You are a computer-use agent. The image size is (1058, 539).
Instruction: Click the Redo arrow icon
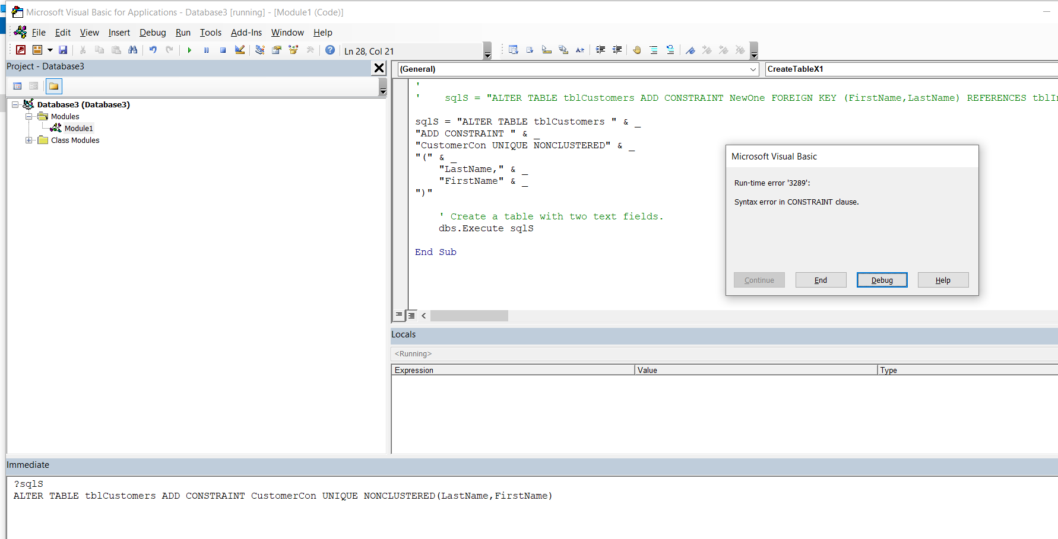click(170, 50)
